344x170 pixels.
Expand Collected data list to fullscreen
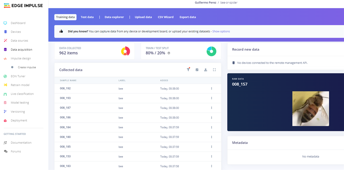[x=214, y=70]
